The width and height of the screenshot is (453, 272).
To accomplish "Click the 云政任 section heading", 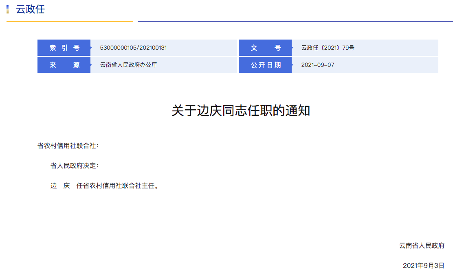I will pyautogui.click(x=30, y=9).
